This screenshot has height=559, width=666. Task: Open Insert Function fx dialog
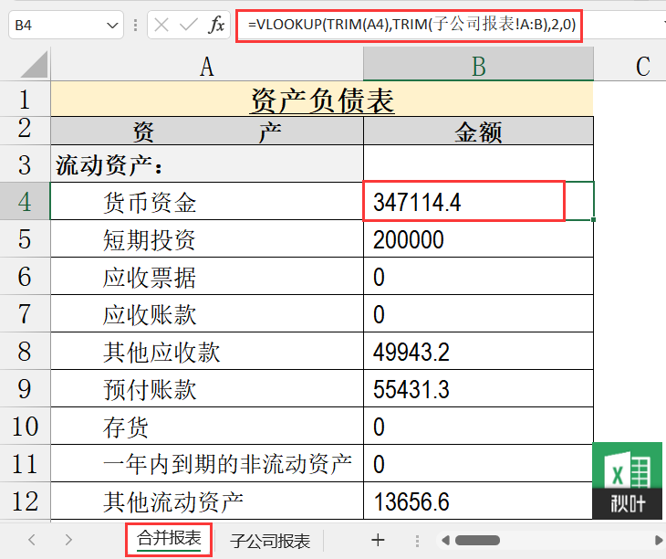tap(216, 25)
